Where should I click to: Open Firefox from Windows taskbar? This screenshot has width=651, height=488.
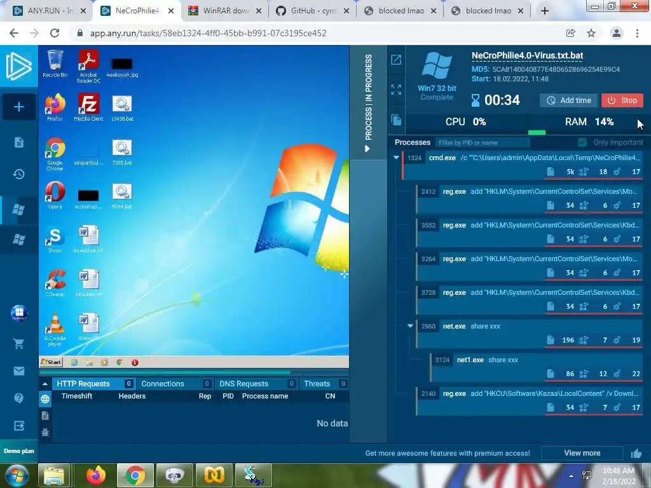pyautogui.click(x=96, y=475)
